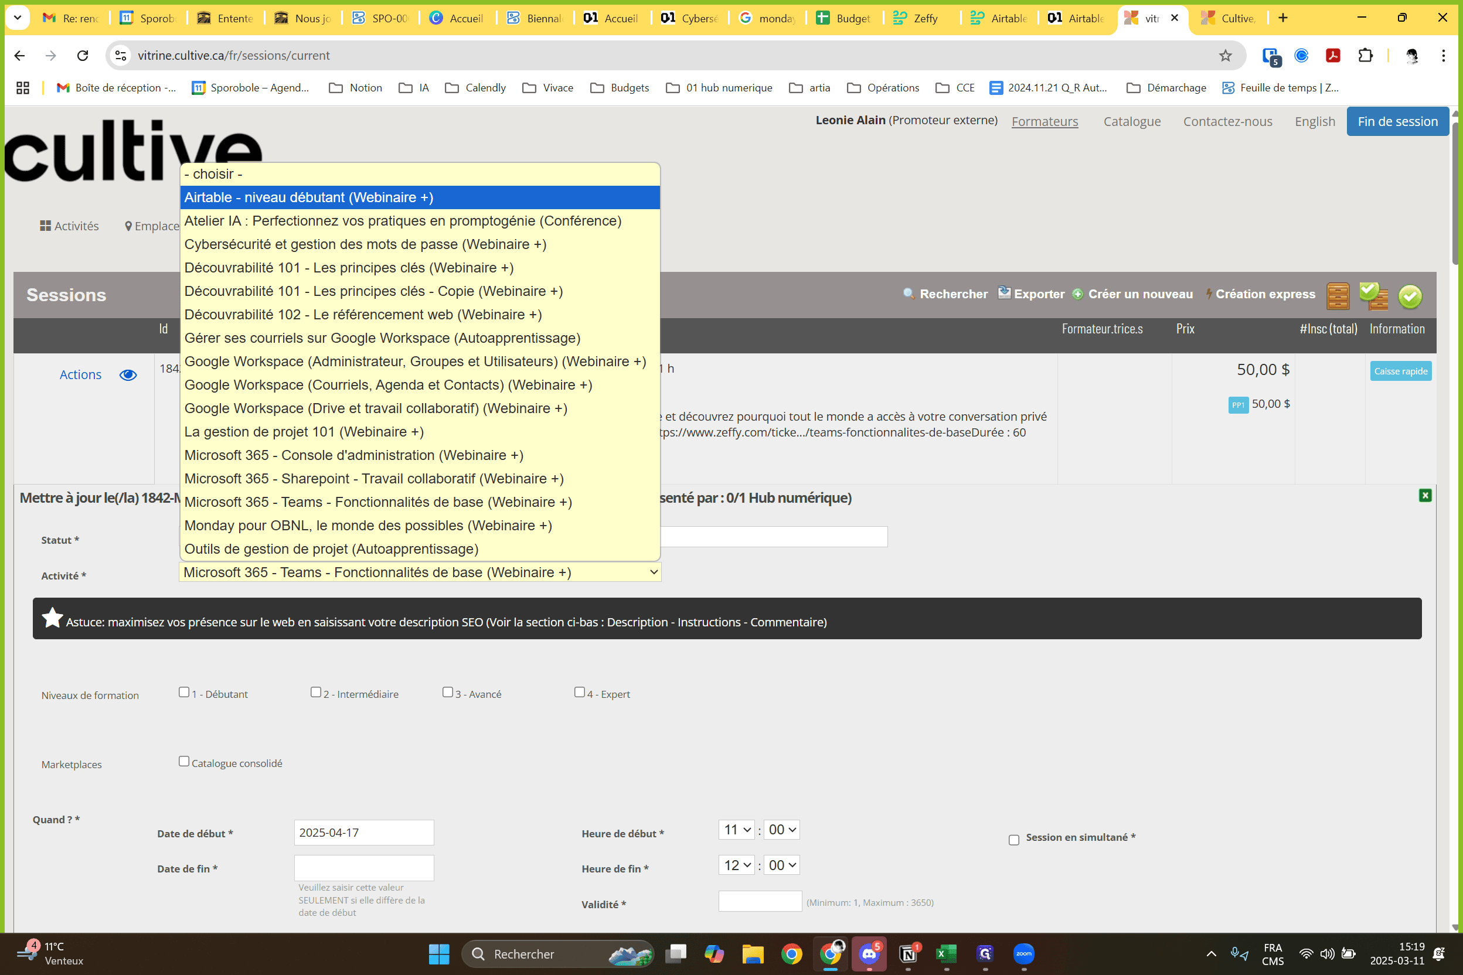
Task: Open Notion app from the taskbar
Action: coord(908,954)
